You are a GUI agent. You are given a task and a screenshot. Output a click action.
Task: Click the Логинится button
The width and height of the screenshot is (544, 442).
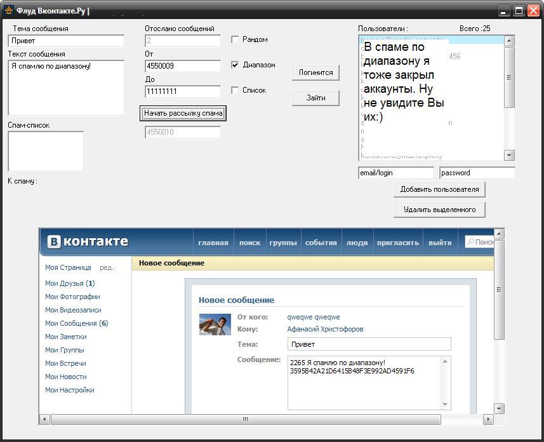[315, 72]
